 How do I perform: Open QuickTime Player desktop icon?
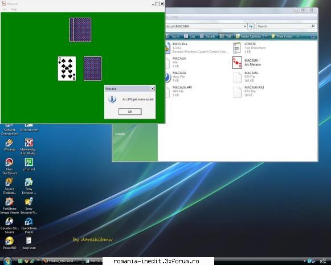[x=28, y=226]
